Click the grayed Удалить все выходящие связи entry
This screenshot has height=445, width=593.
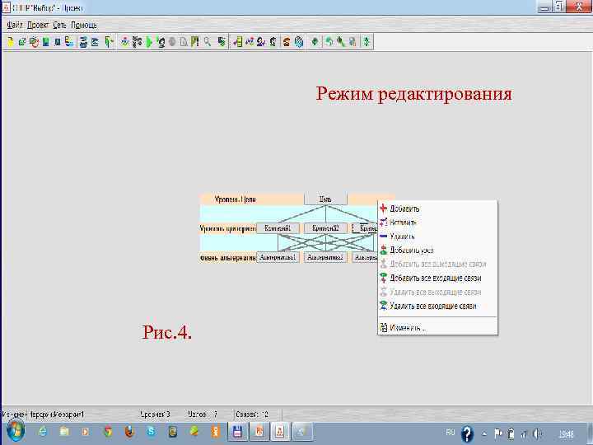pyautogui.click(x=437, y=292)
